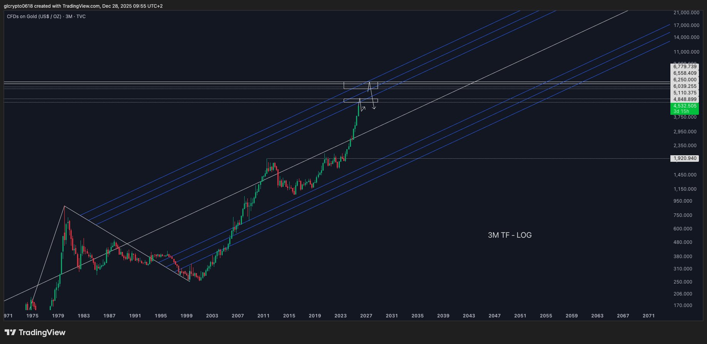Click the 2011 year label on time axis
Screen dimensions: 707x344
click(264, 316)
